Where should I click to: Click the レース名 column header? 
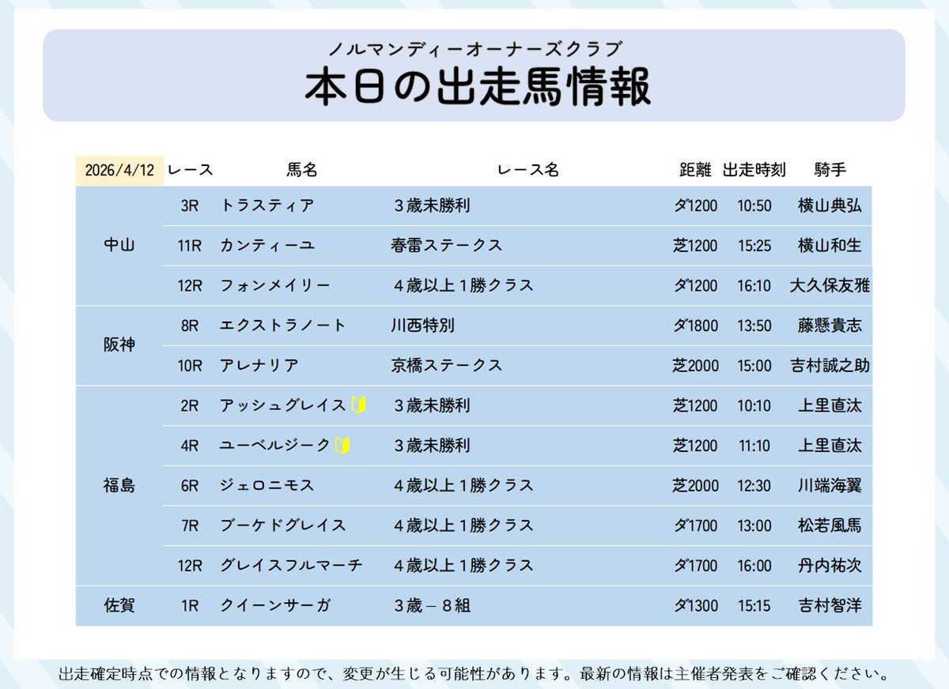click(528, 170)
